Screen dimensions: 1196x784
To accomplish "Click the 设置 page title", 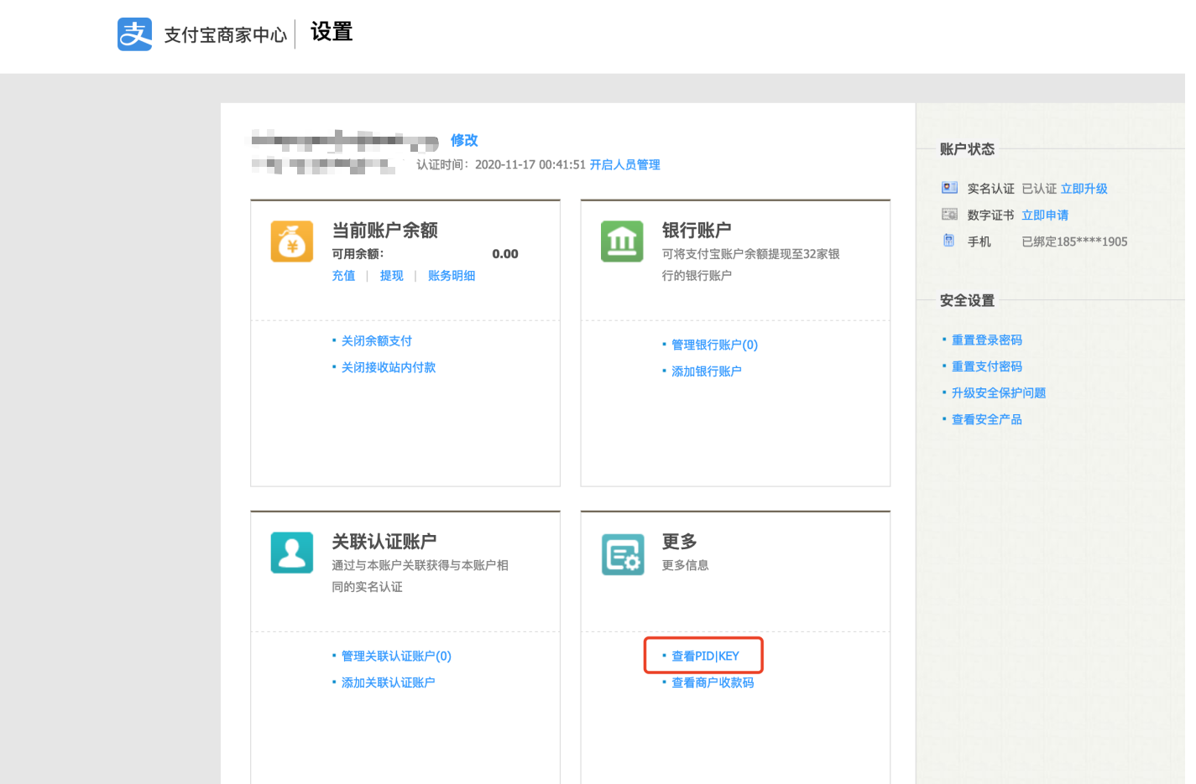I will pyautogui.click(x=332, y=32).
